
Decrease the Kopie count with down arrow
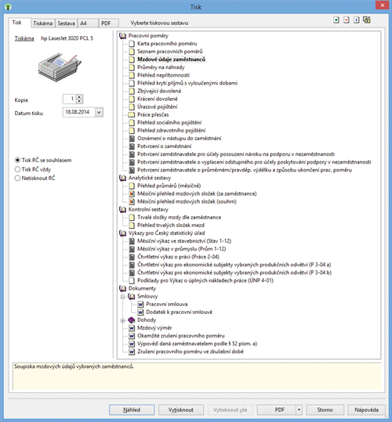pyautogui.click(x=79, y=102)
